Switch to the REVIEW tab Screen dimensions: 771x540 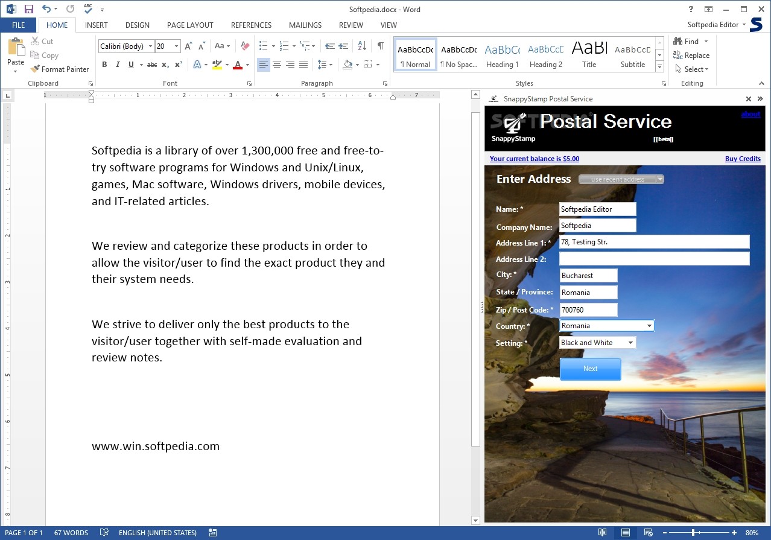tap(351, 25)
